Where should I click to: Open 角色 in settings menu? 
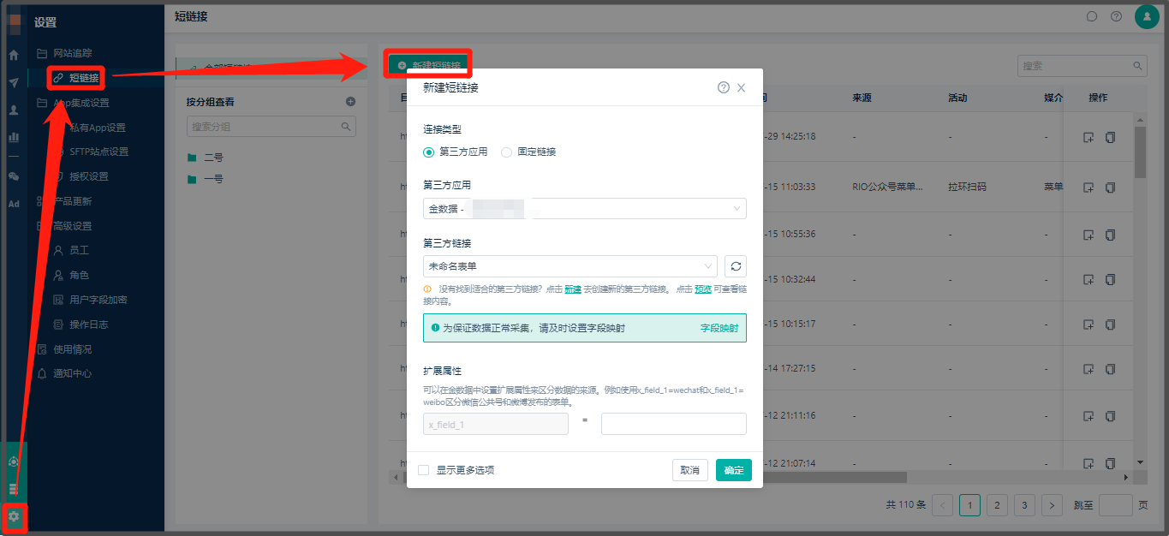pos(79,276)
